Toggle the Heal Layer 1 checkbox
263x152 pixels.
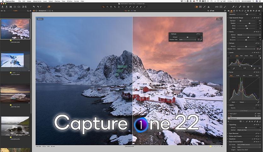click(x=229, y=114)
